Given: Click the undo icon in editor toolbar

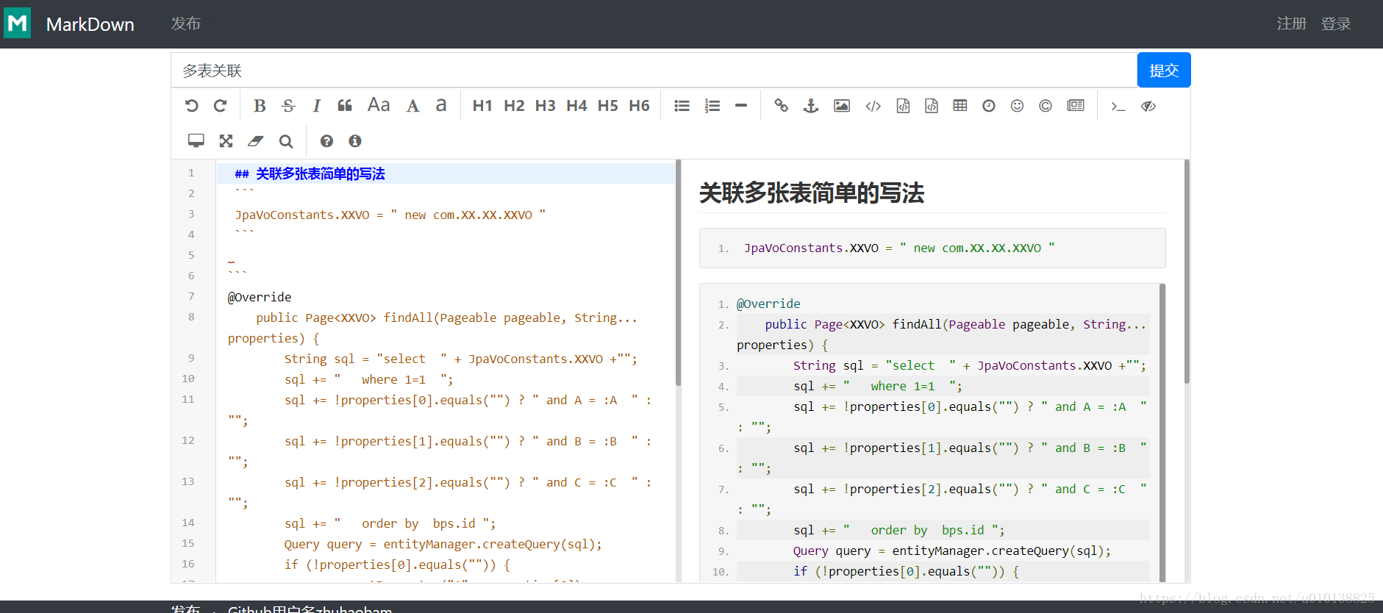Looking at the screenshot, I should 192,106.
